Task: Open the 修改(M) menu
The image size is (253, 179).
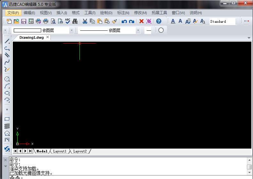Action: click(140, 13)
